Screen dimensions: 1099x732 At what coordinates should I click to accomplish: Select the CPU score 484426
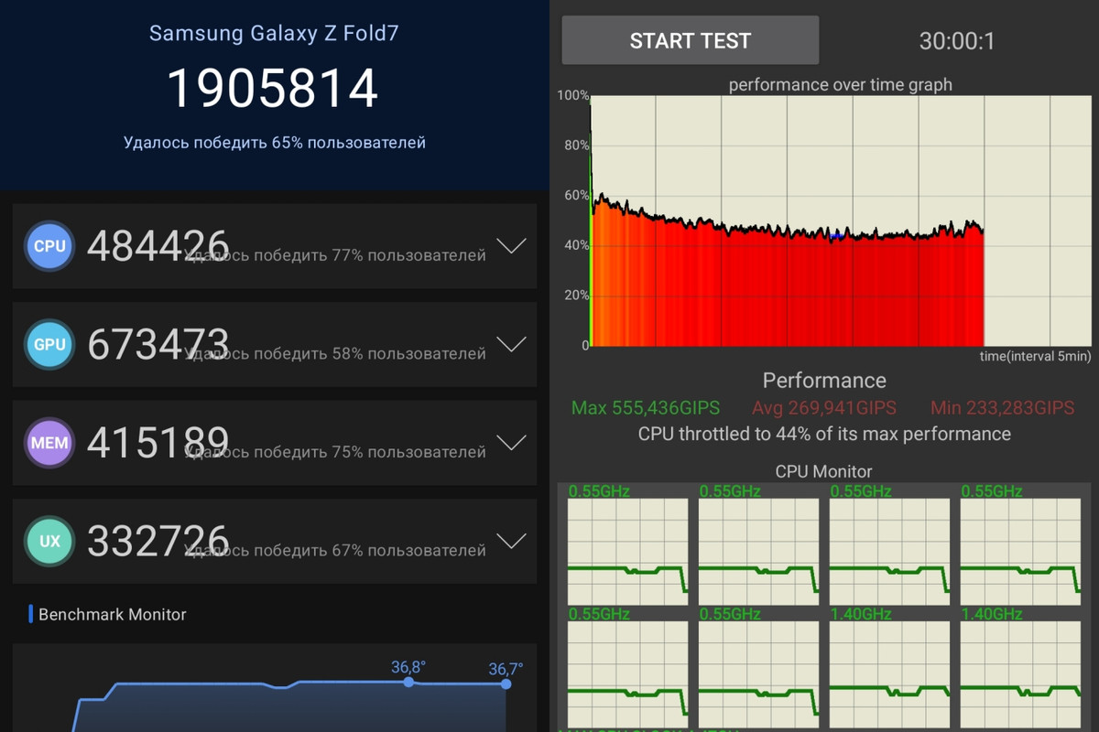point(158,245)
